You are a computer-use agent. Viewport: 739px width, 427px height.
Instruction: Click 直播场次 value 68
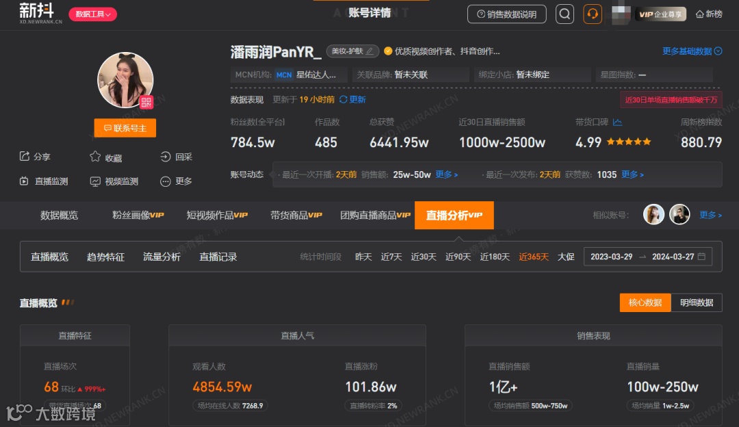tap(51, 387)
